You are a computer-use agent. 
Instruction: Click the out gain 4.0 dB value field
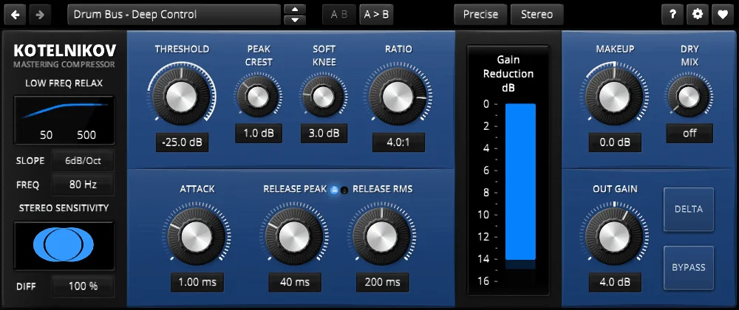point(615,283)
